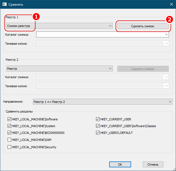176x171 pixels.
Task: Click the Теневая копия dropdown in Реестр 1
Action: 103,43
